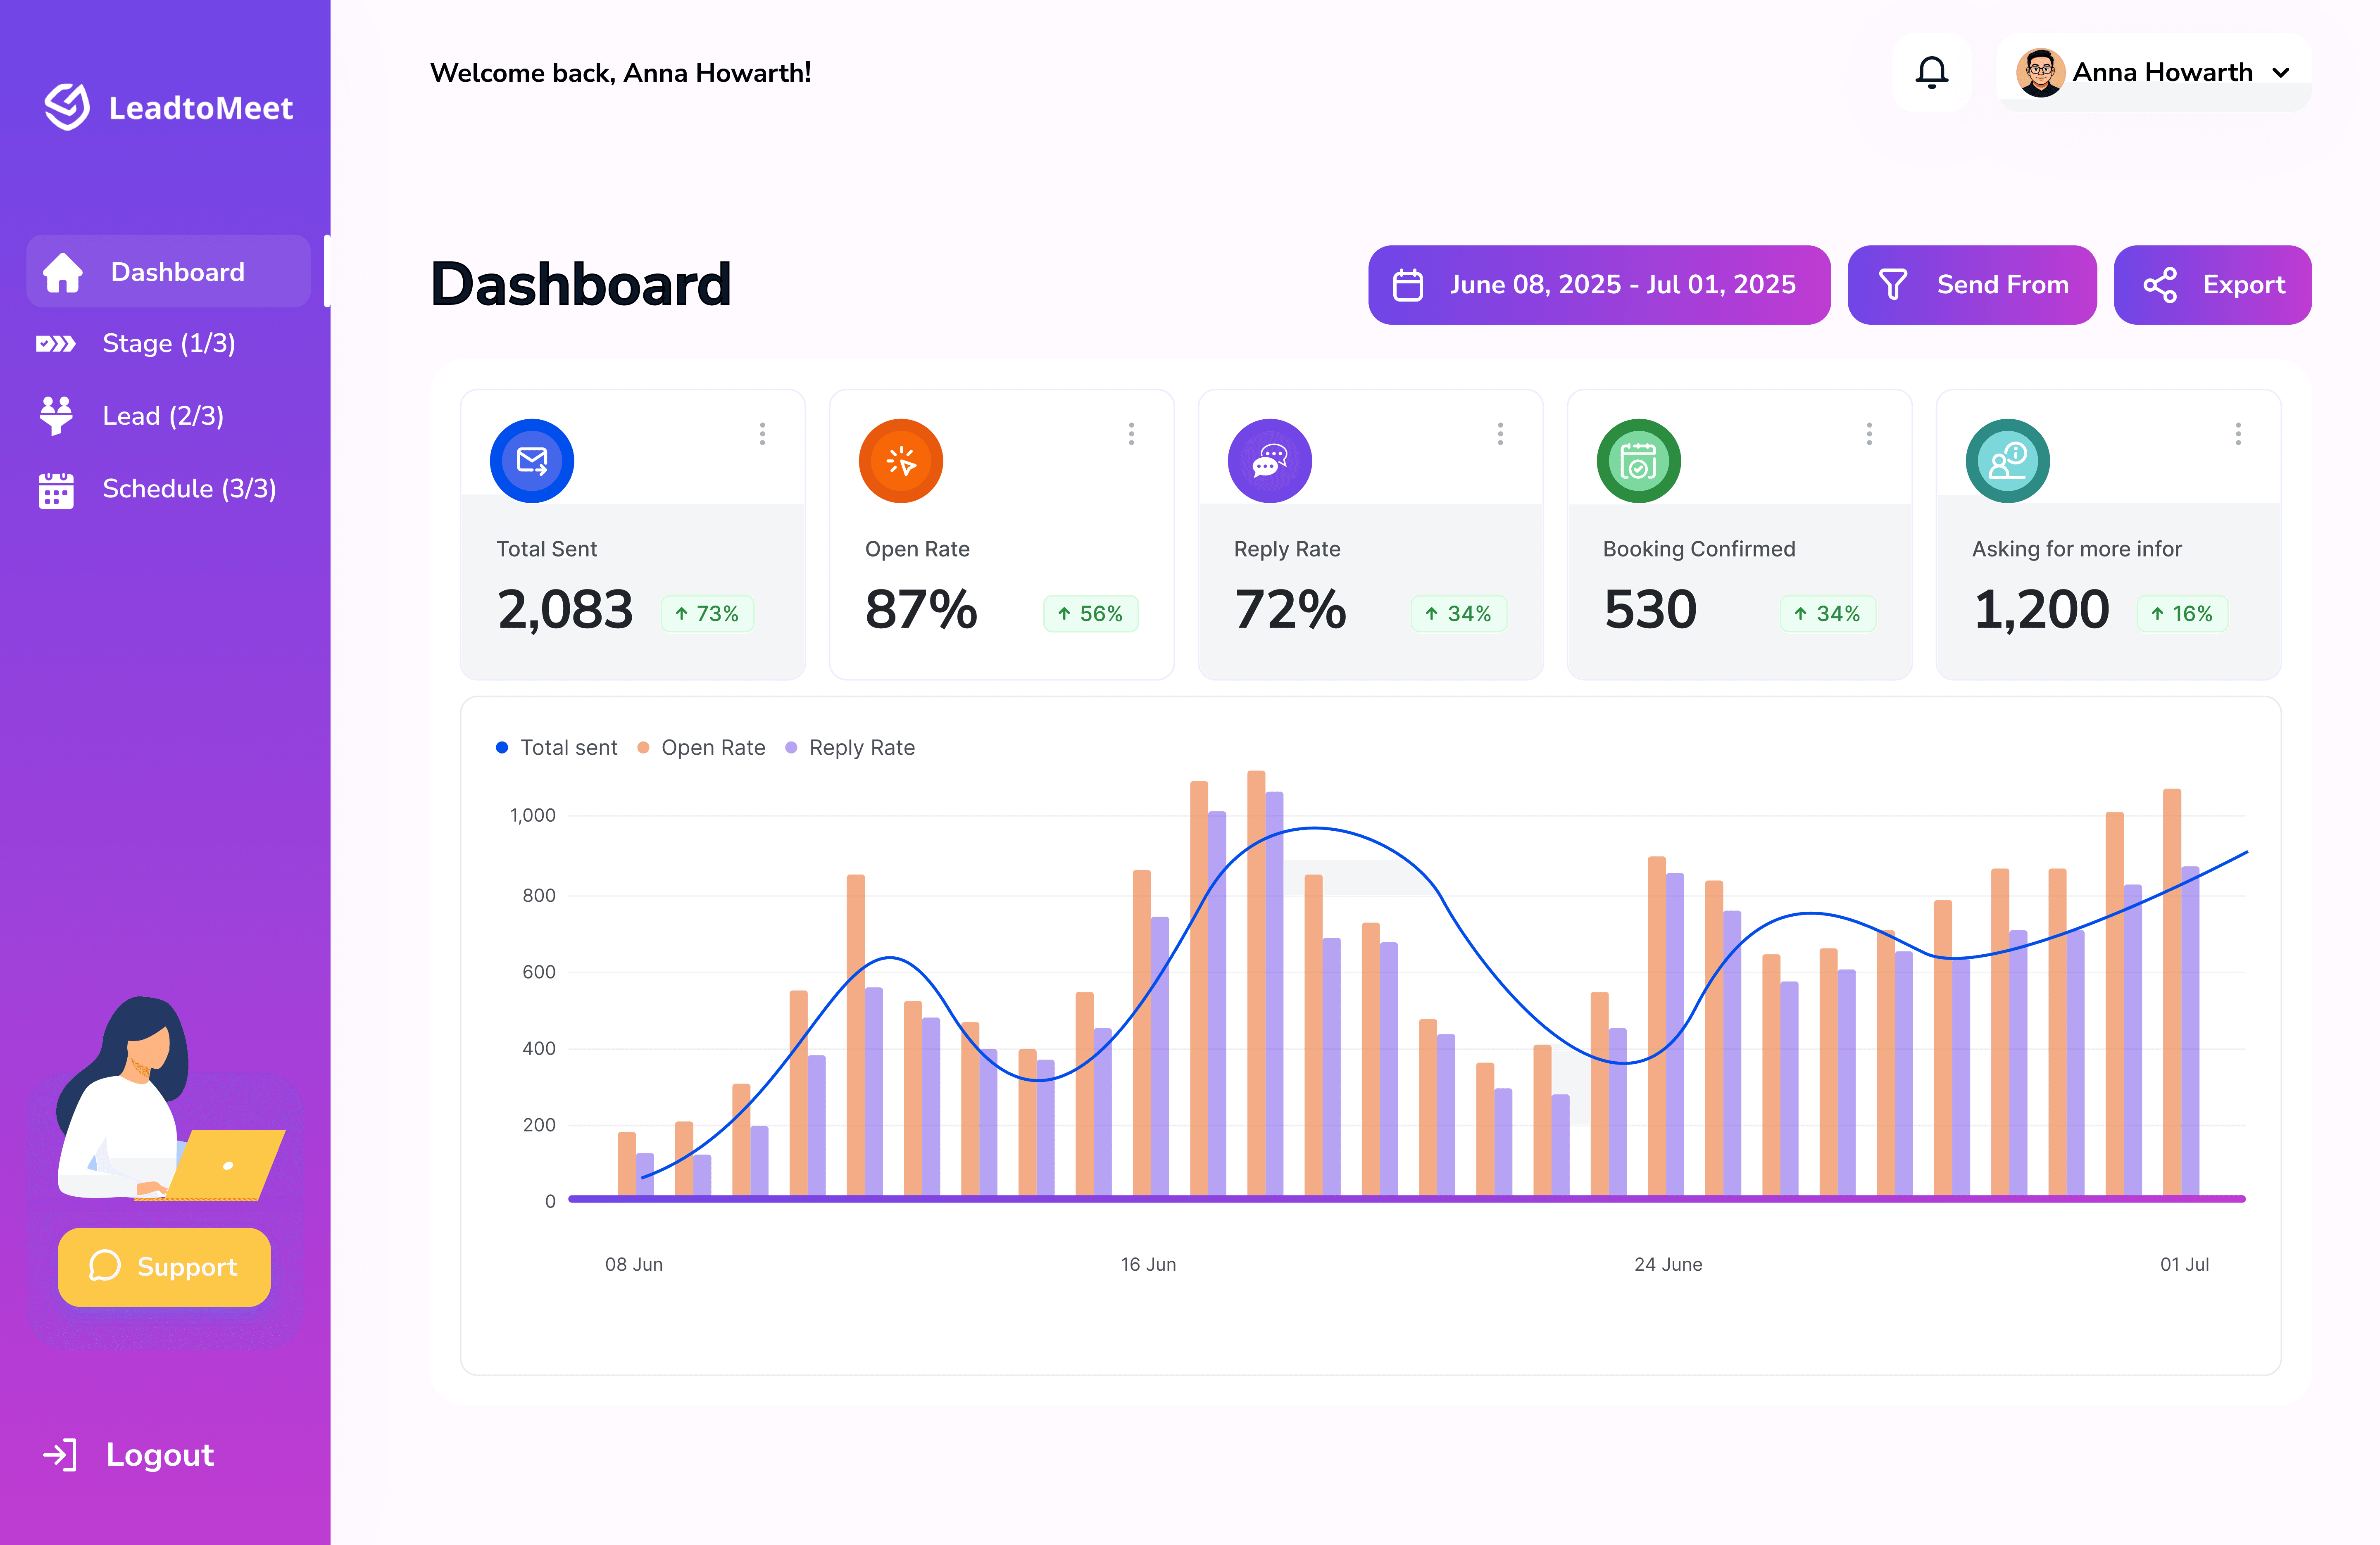Screen dimensions: 2380x1545
Task: Click the 01 Jul axis label
Action: click(2184, 1265)
